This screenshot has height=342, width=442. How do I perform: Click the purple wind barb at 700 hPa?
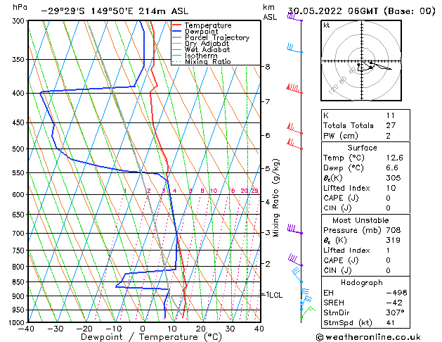[x=295, y=229]
